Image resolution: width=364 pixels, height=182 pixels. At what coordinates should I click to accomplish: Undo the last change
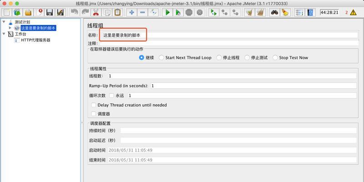(x=74, y=12)
